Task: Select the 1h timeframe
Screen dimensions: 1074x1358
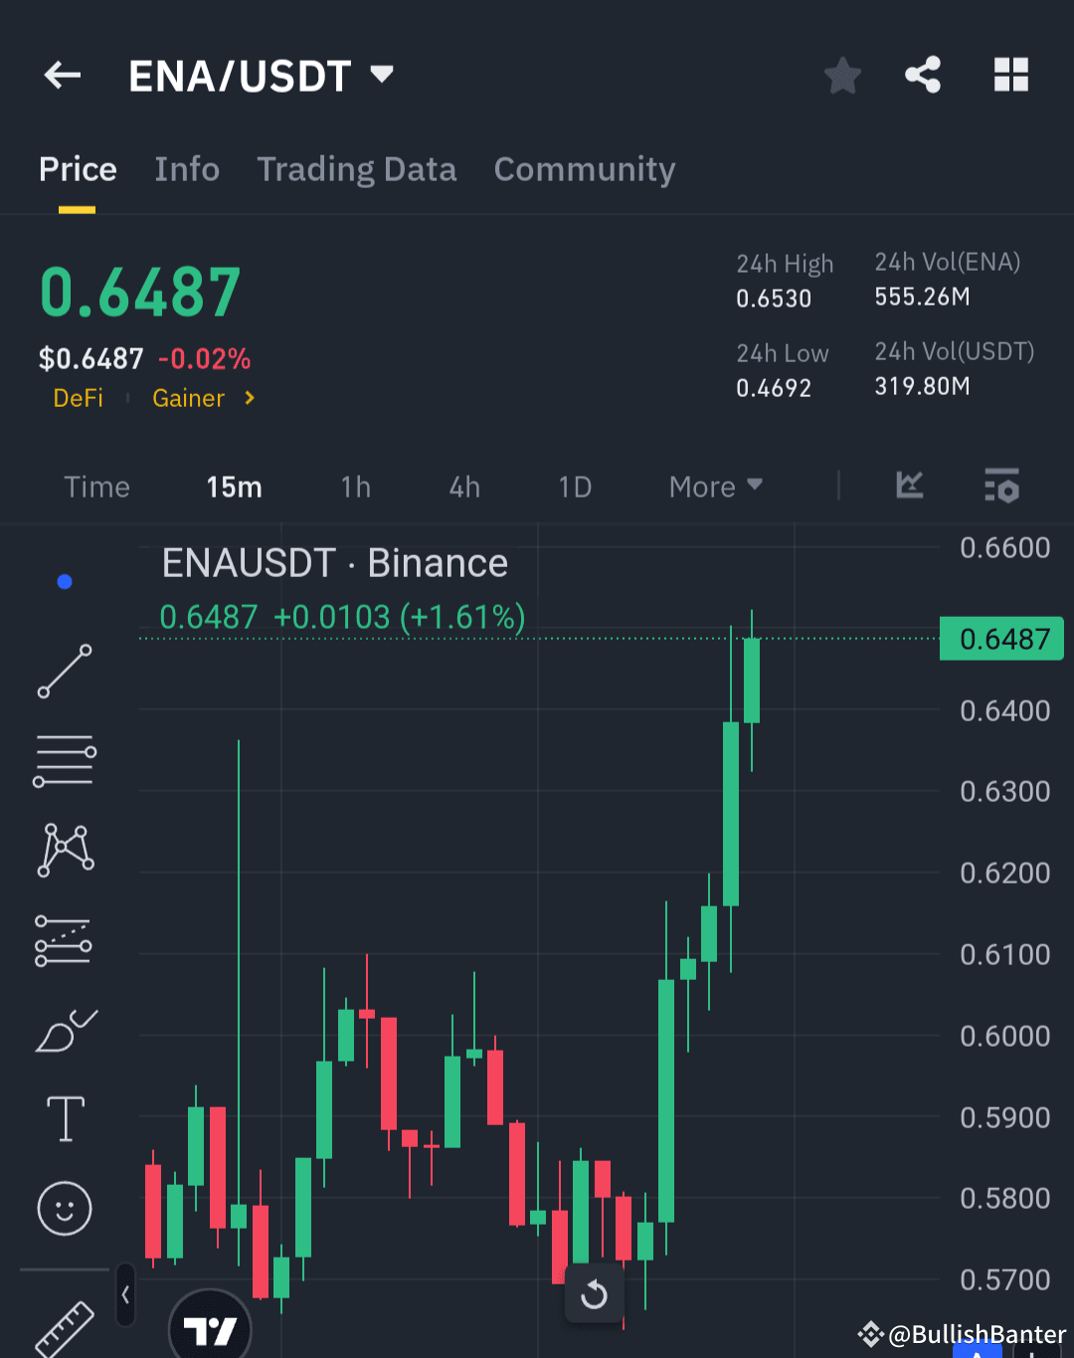Action: pyautogui.click(x=355, y=486)
